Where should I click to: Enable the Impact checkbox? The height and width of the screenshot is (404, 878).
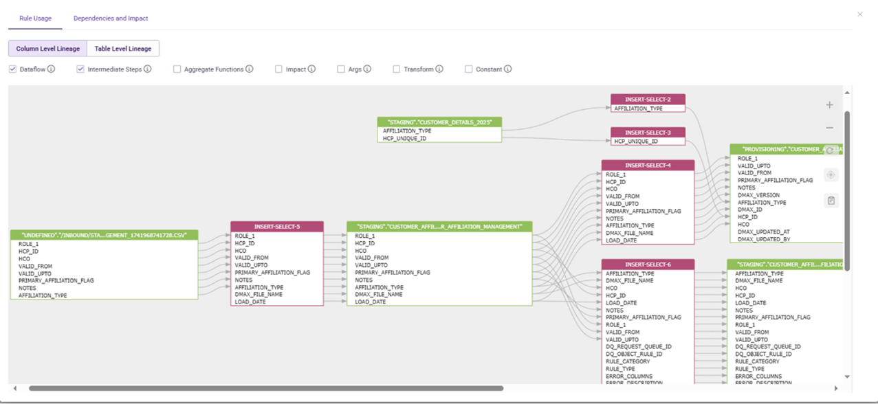[x=278, y=69]
